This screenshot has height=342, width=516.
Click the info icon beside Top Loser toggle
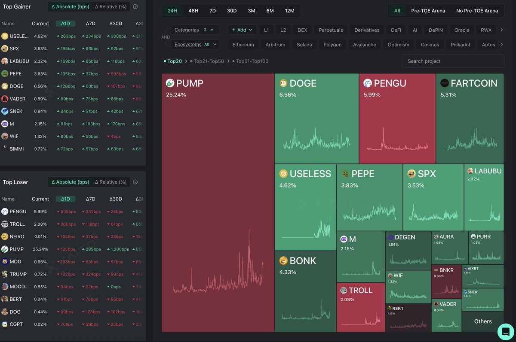(135, 182)
